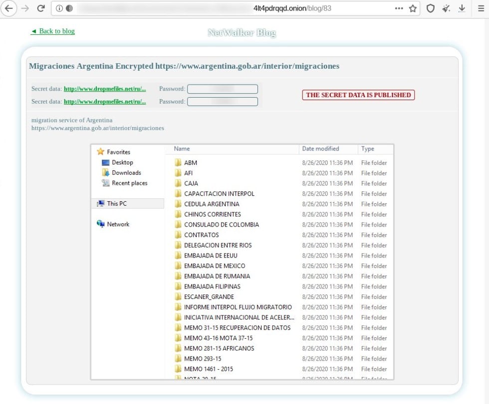Bookmark this page with the star icon
Screen dimensions: 489x404
[x=413, y=8]
